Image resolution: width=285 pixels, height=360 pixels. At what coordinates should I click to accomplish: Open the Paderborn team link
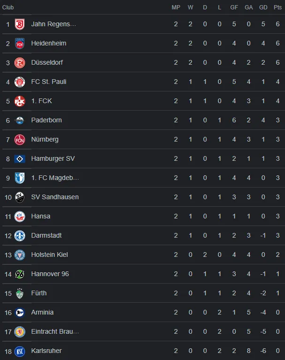pyautogui.click(x=46, y=120)
